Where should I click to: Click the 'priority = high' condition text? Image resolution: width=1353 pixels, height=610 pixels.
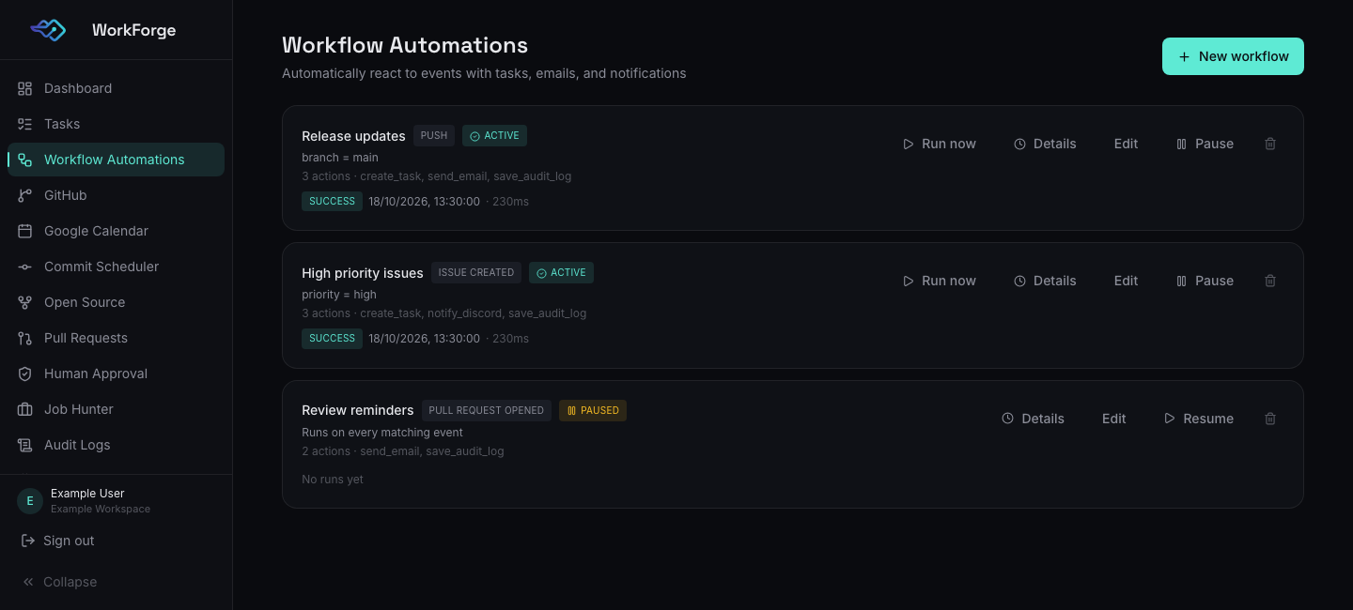339,295
